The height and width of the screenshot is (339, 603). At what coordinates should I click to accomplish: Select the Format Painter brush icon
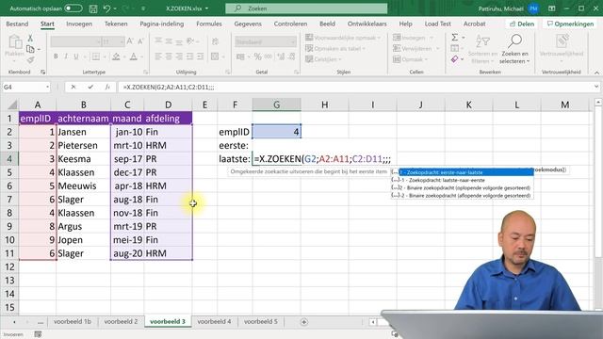30,60
